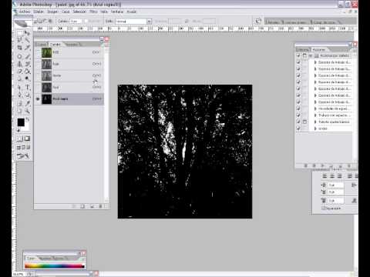Image resolution: width=370 pixels, height=277 pixels.
Task: Show the Rojo channel visibility
Action: tap(38, 64)
